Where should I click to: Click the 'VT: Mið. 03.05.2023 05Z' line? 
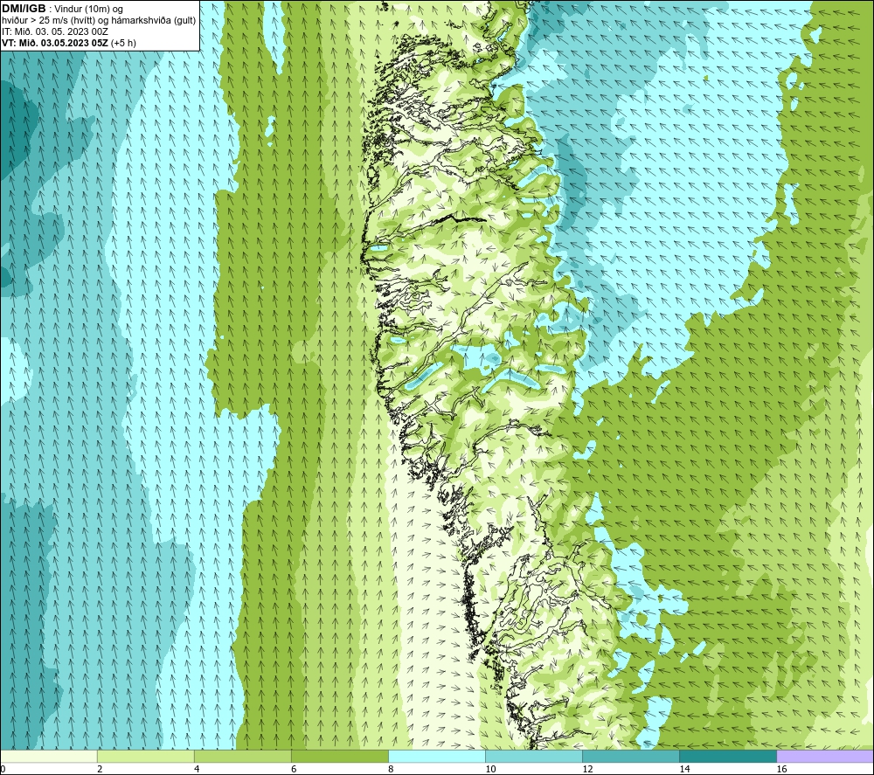coord(69,43)
